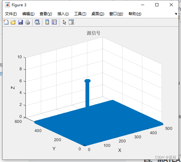Select the Z axis label
181x162 pixels.
(13, 88)
